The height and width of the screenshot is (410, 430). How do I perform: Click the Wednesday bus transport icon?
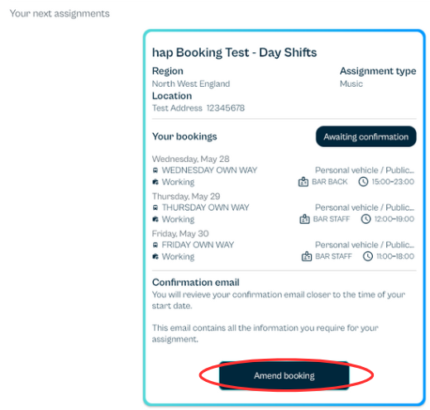pos(155,170)
